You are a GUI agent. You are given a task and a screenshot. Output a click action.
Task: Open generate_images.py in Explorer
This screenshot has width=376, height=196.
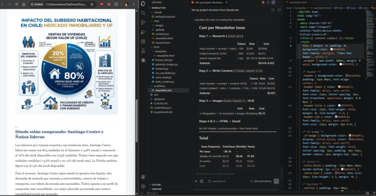pos(167,64)
